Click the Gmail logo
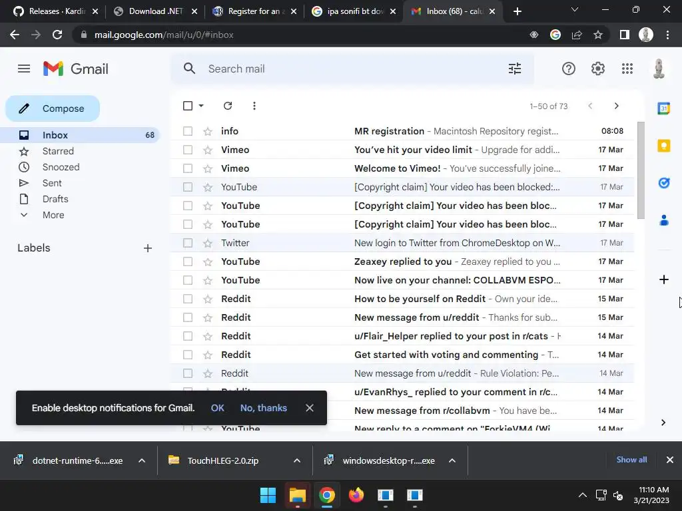 point(76,69)
